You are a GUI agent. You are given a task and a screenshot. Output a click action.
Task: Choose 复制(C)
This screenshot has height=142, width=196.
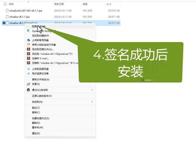36,112
